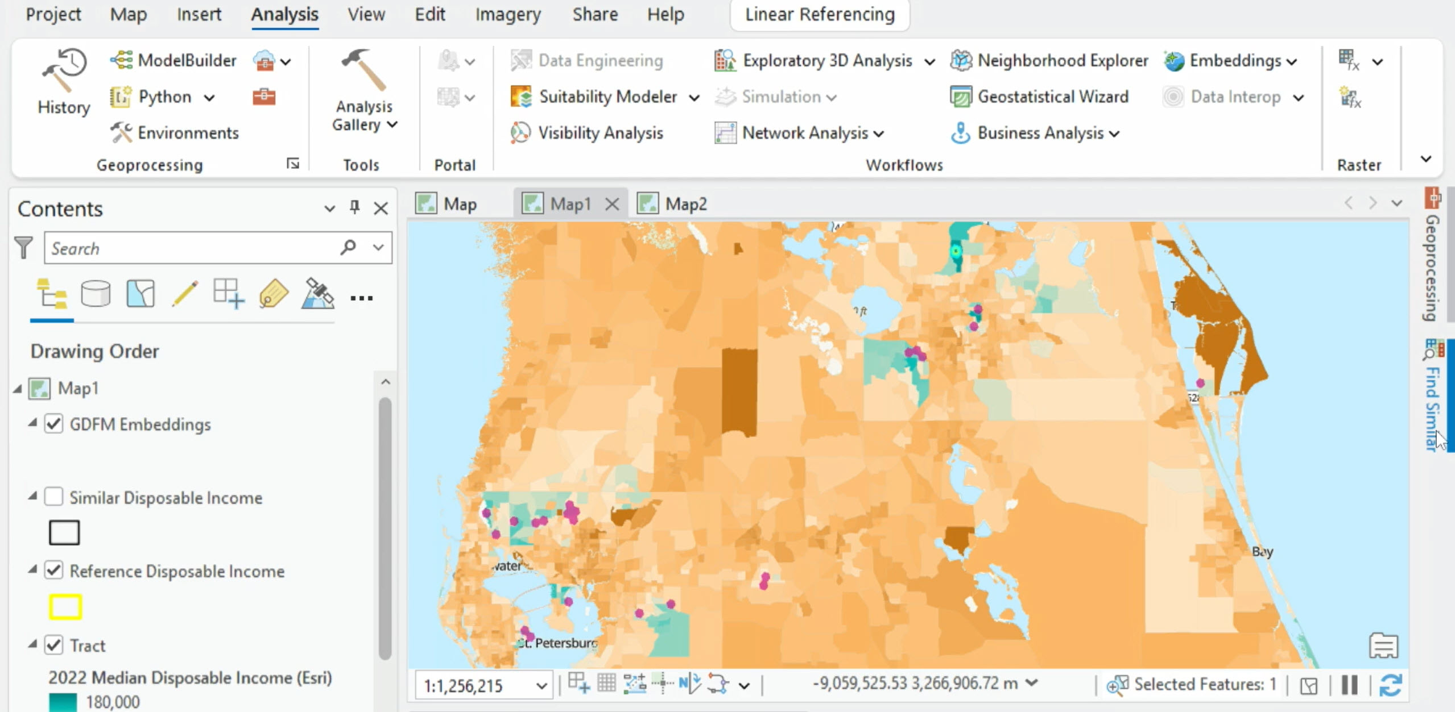Enable the Similar Disposable Income layer

(54, 496)
